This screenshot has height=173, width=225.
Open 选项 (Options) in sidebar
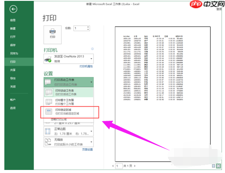(x=13, y=108)
